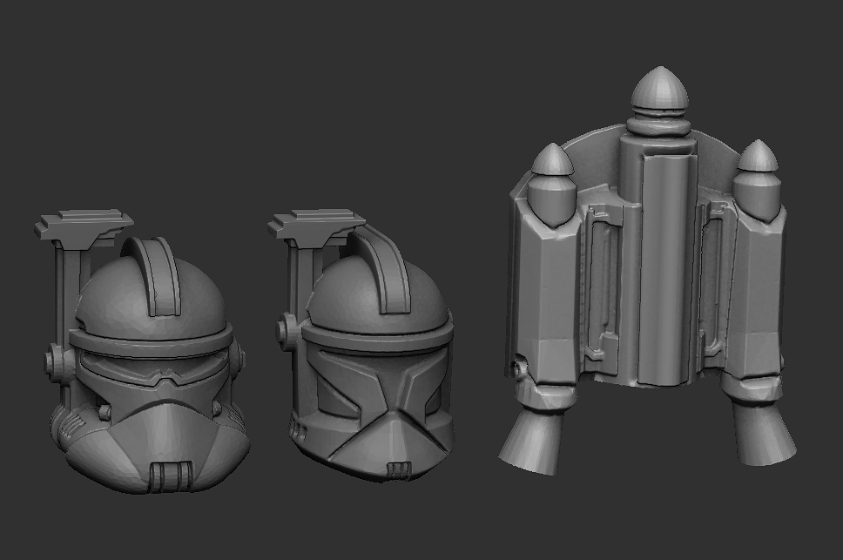Click the left helmet's top antenna block
The image size is (843, 560).
pos(83,226)
